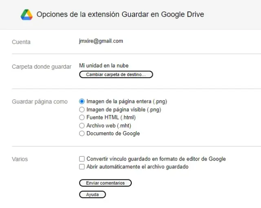261x208 pixels.
Task: Select the Fuente HTML radio button
Action: pyautogui.click(x=82, y=117)
